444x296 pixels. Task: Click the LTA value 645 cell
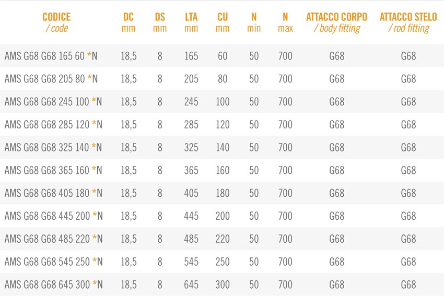191,285
